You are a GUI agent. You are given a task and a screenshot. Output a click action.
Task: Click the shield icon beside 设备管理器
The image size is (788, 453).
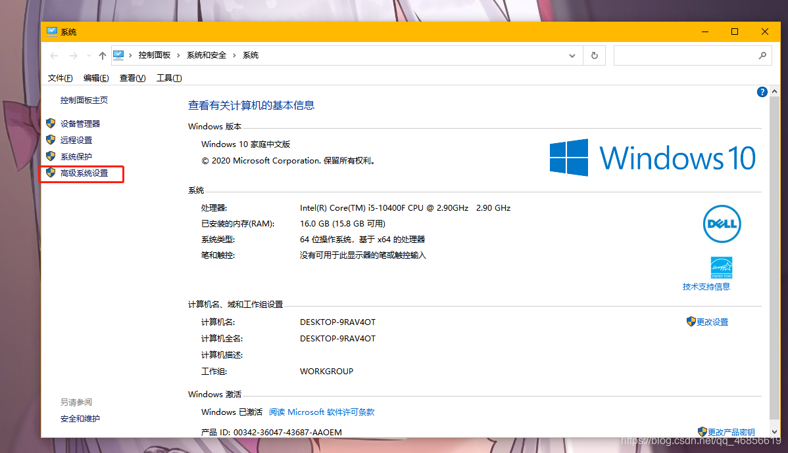(51, 123)
